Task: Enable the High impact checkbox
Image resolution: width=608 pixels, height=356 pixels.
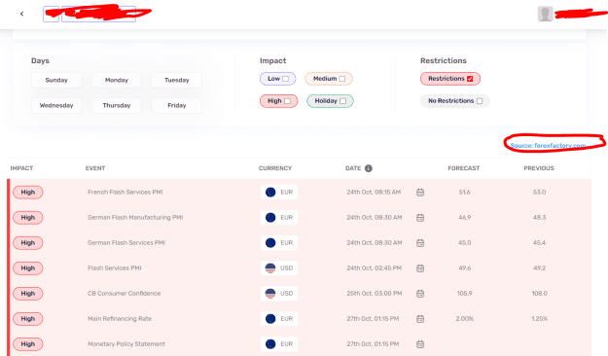Action: (287, 101)
